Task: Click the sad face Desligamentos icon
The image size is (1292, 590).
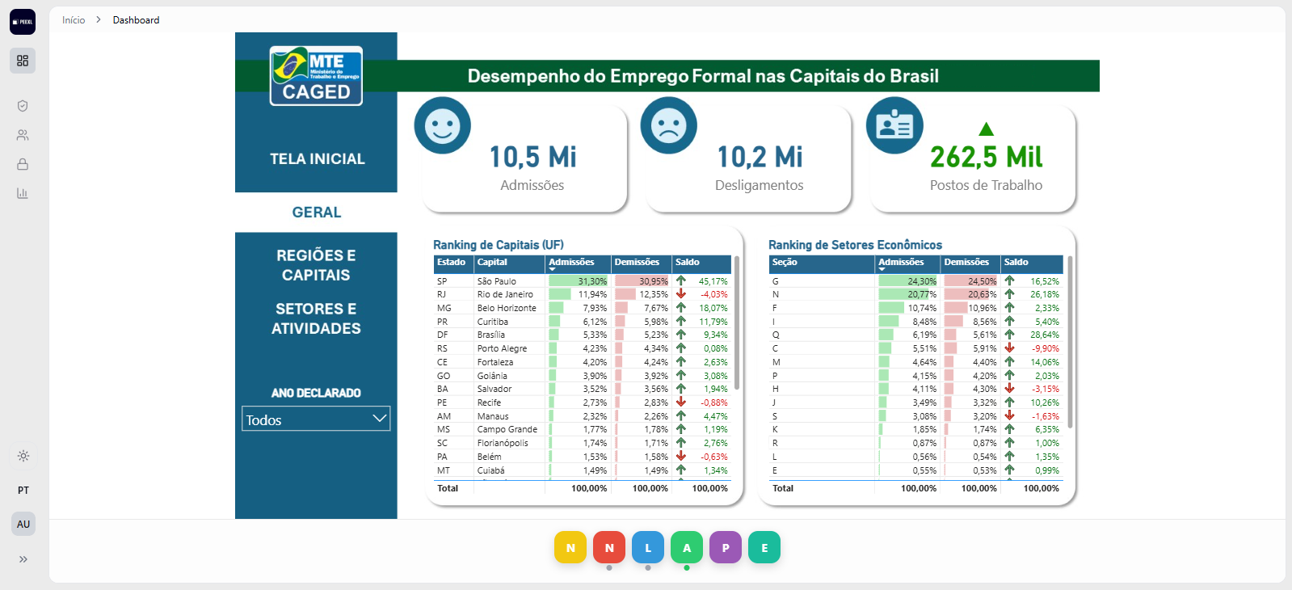Action: click(x=668, y=125)
